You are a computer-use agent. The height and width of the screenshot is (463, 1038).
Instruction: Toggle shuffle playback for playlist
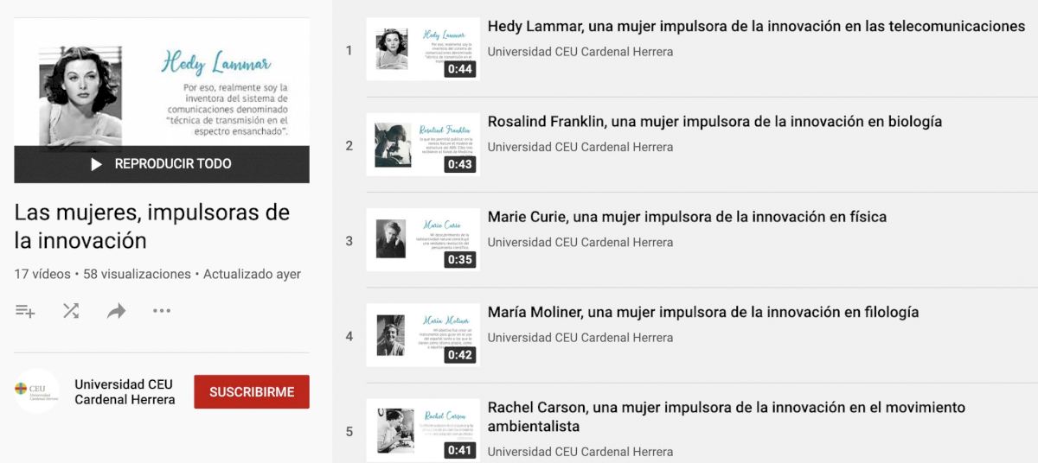pyautogui.click(x=71, y=311)
